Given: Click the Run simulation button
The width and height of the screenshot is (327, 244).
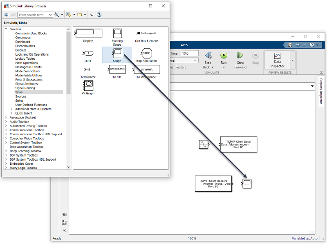Looking at the screenshot, I should [224, 56].
